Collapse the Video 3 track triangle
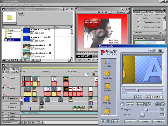 tap(8, 78)
